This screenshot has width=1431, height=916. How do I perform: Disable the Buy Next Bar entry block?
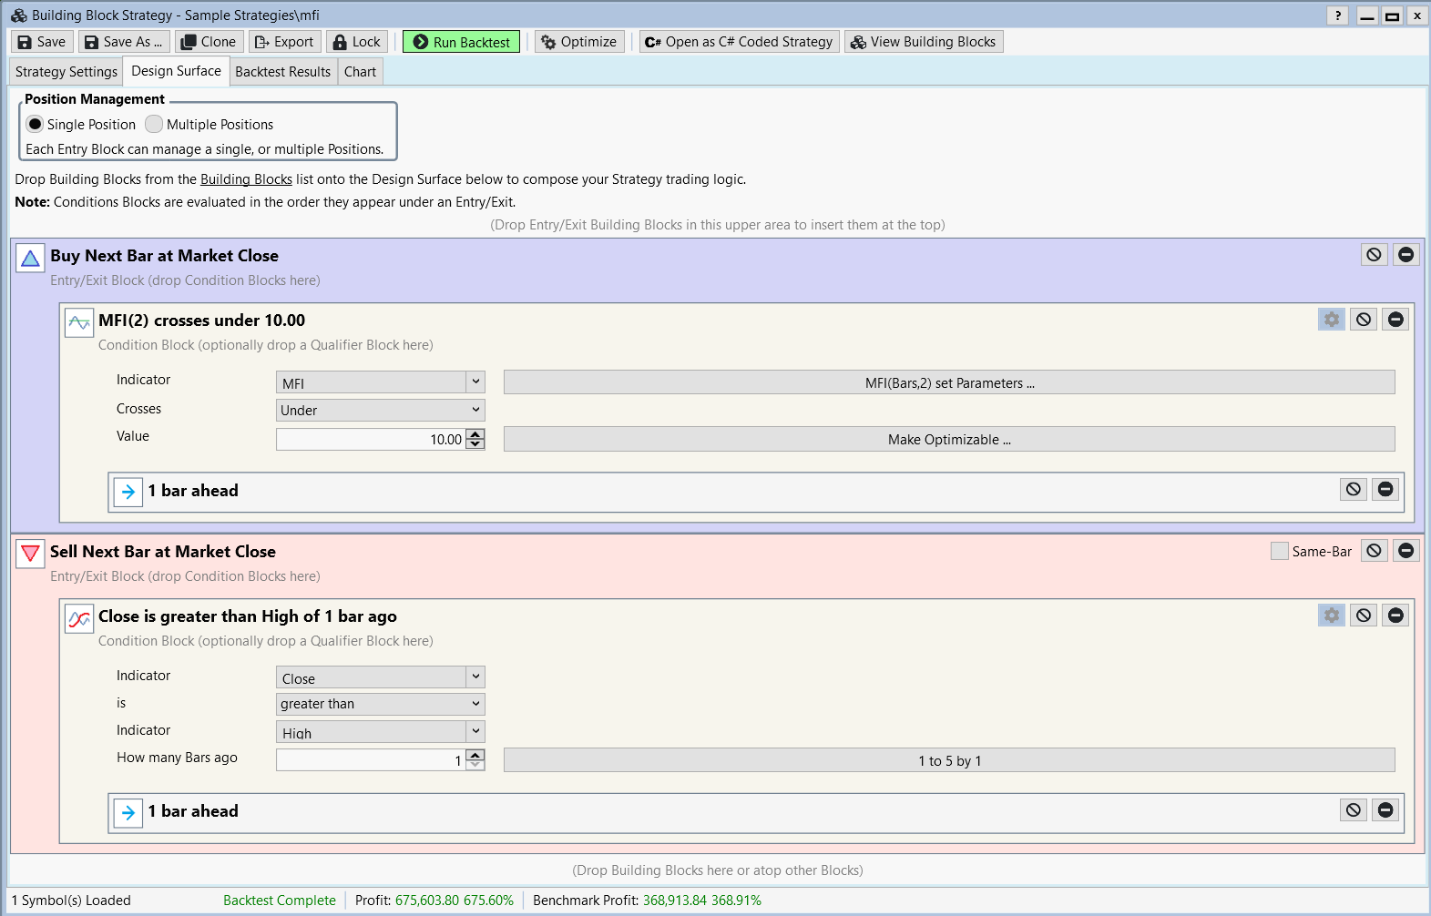coord(1374,255)
